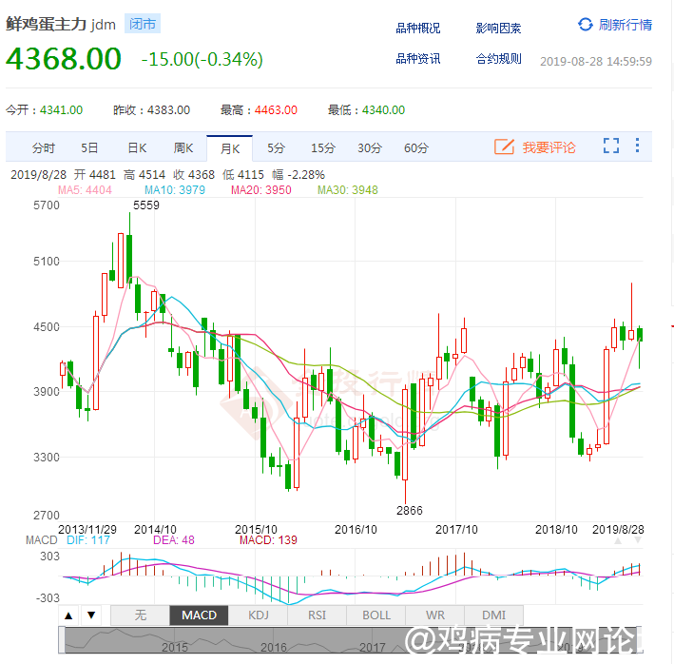Click the fullscreen expand chart icon
674x664 pixels.
611,146
